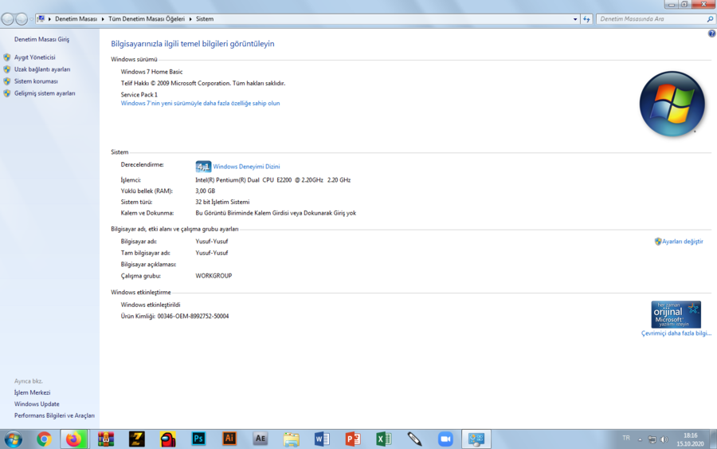
Task: Click the 4,1 rating badge
Action: pyautogui.click(x=203, y=167)
